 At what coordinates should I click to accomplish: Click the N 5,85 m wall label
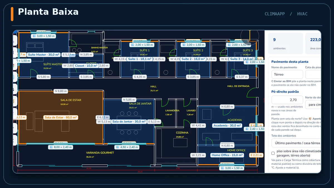click(x=129, y=100)
